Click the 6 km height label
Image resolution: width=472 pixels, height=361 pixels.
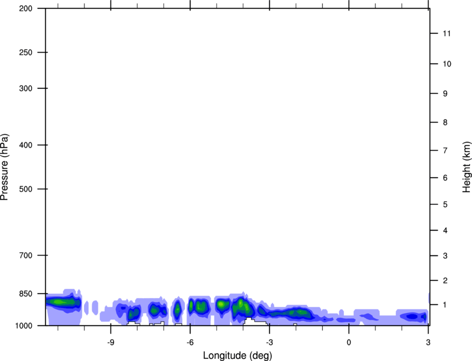tap(445, 178)
